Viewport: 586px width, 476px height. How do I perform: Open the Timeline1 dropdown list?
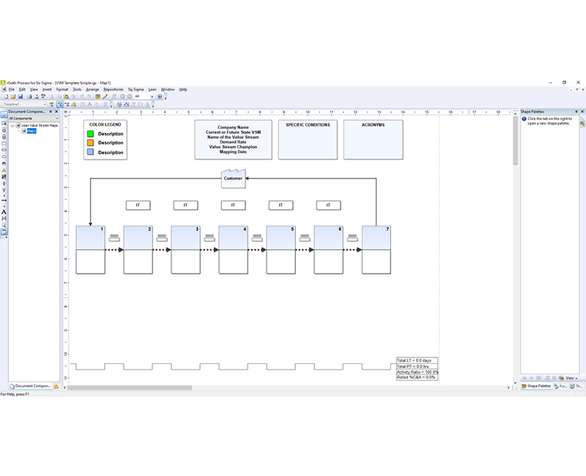[45, 105]
